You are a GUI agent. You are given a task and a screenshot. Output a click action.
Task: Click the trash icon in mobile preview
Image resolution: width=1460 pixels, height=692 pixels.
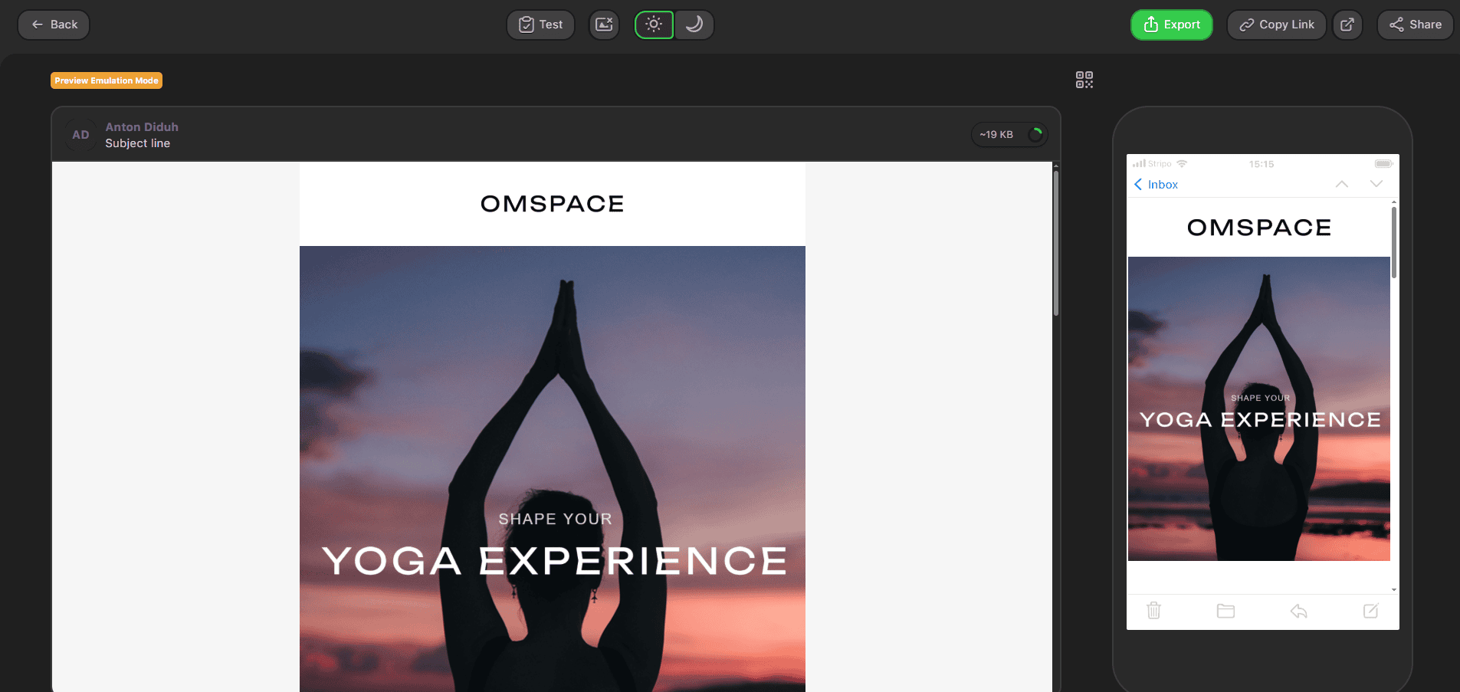click(x=1153, y=611)
